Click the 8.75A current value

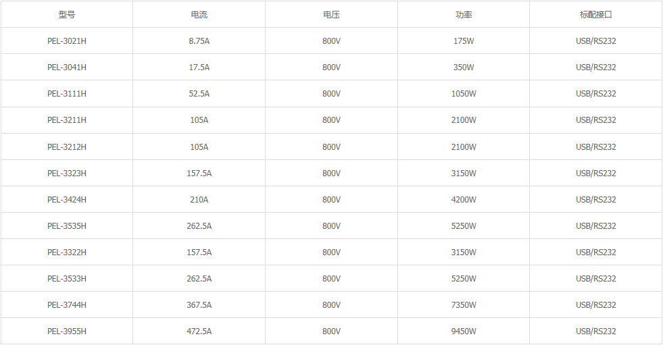199,41
